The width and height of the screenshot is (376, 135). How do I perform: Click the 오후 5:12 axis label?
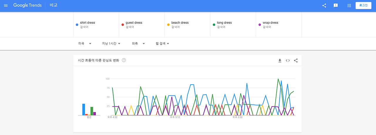(175, 117)
